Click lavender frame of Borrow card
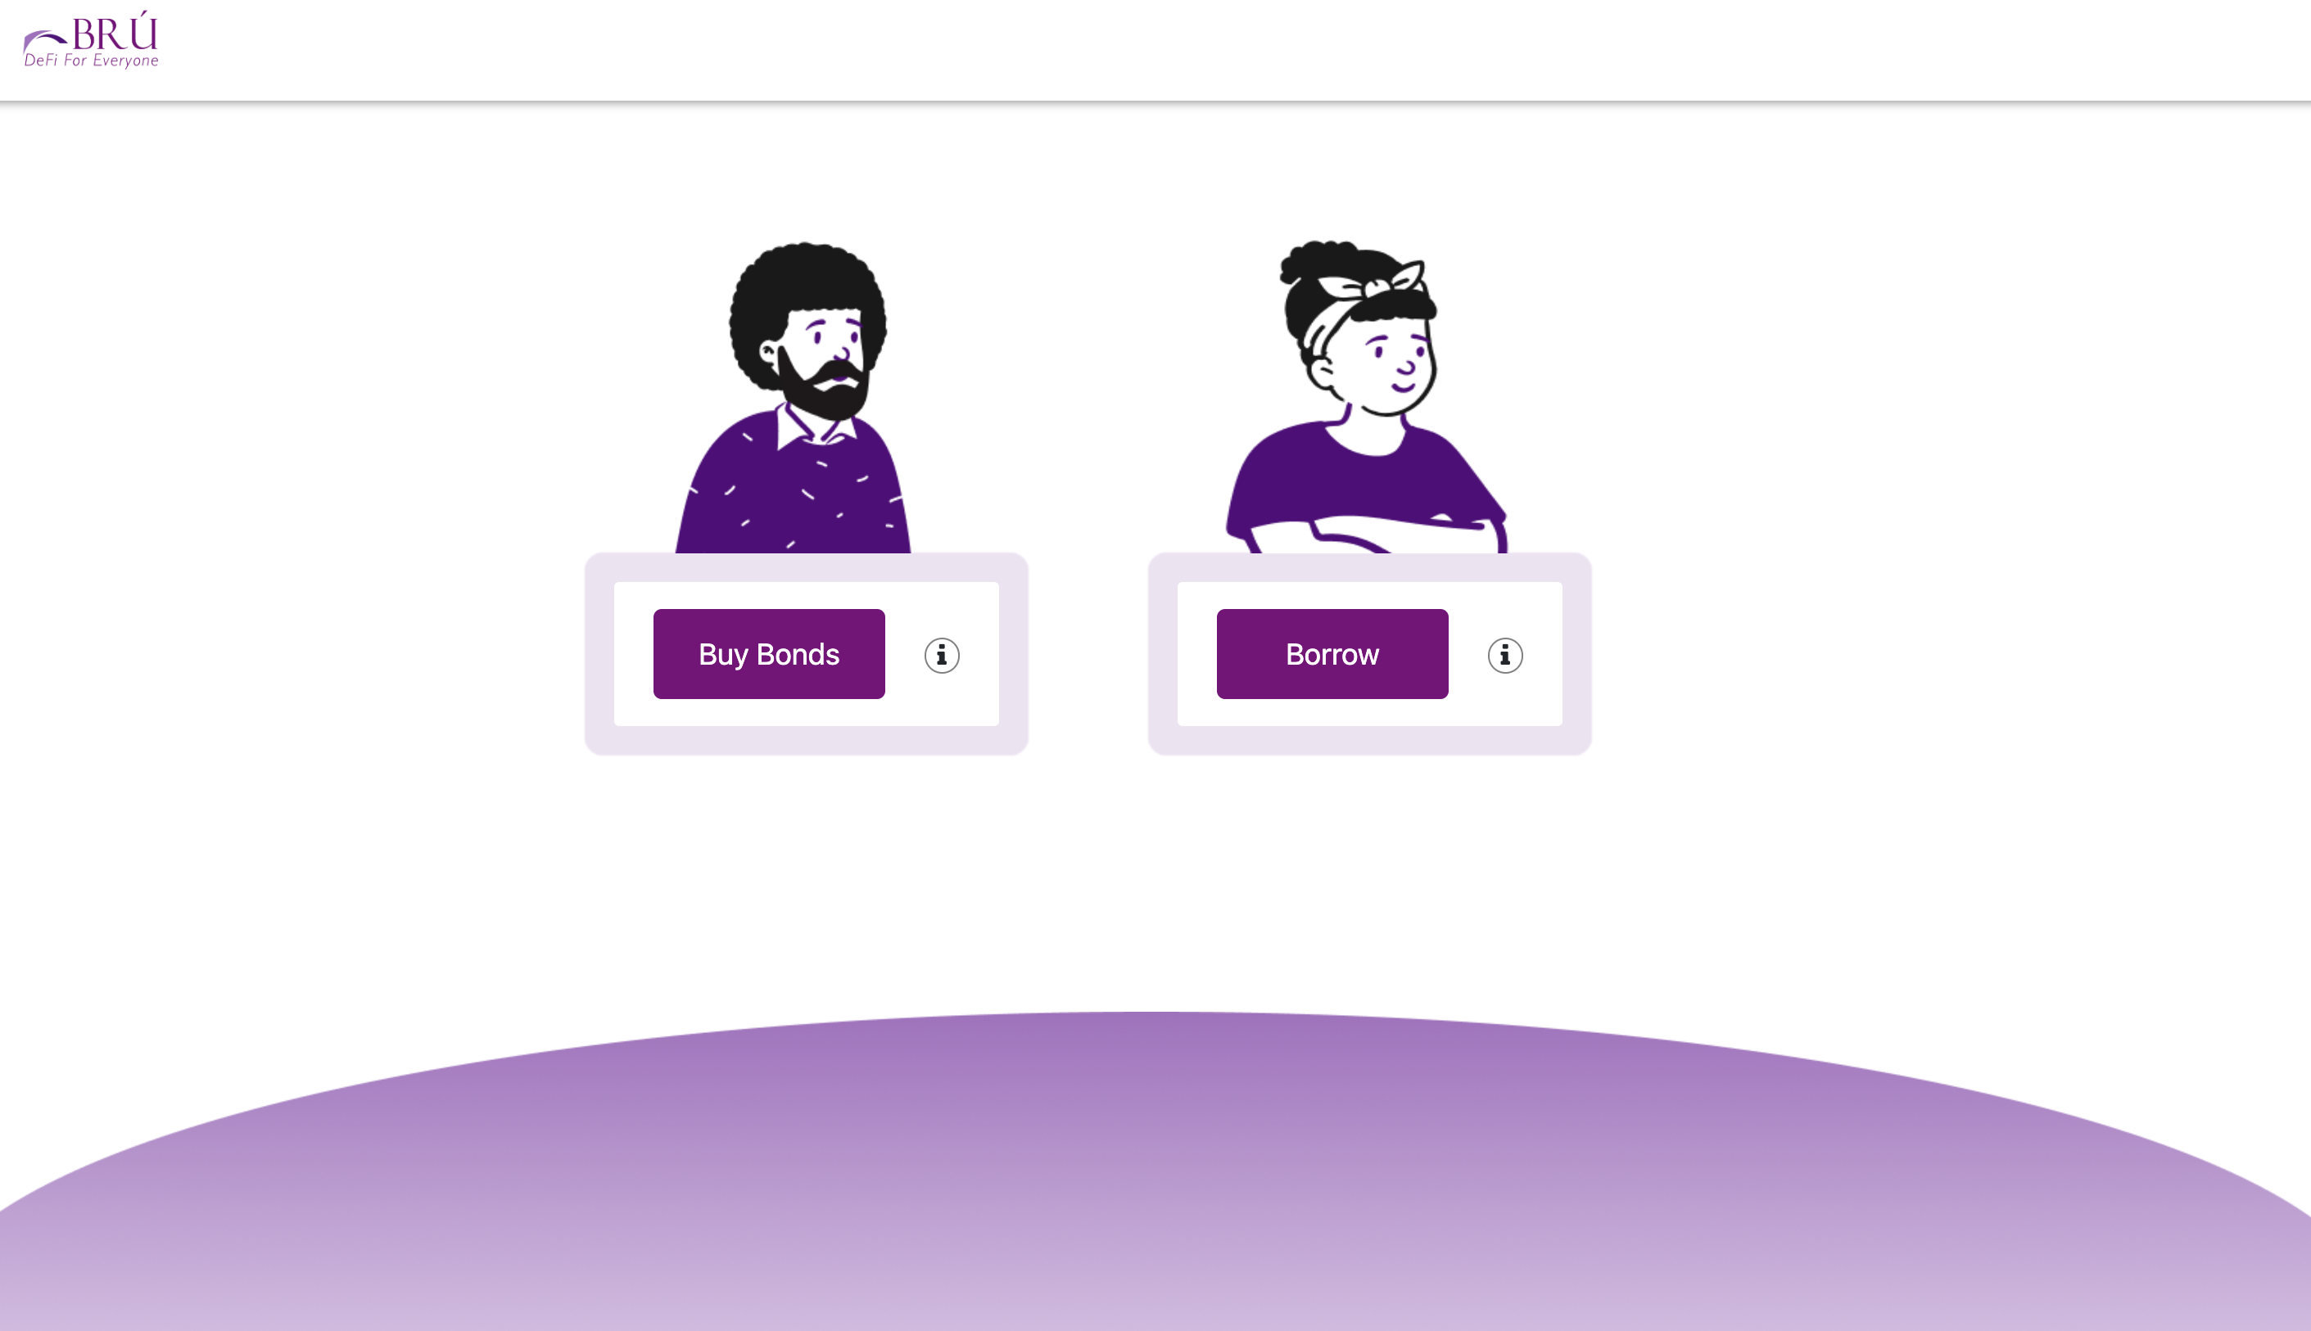 tap(1369, 742)
